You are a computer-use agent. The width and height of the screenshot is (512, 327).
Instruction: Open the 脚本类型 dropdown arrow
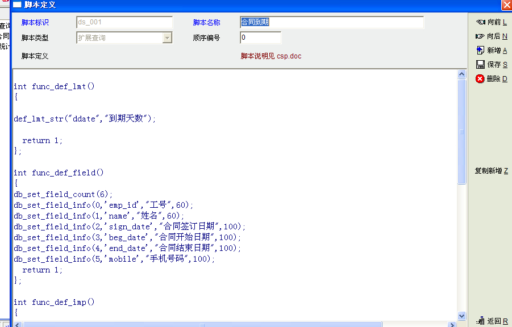[167, 38]
